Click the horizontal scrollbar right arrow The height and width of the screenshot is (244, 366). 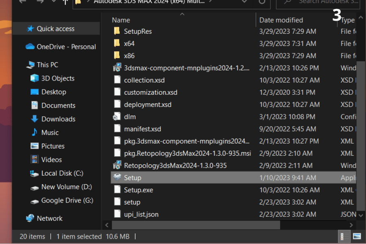pyautogui.click(x=351, y=225)
